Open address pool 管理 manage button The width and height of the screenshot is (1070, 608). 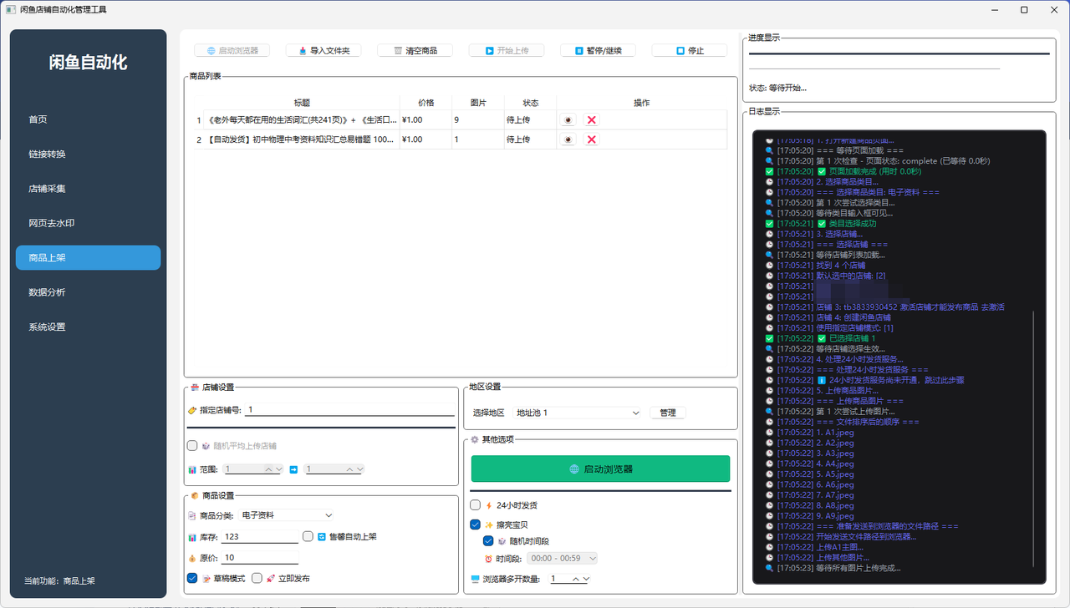tap(668, 413)
